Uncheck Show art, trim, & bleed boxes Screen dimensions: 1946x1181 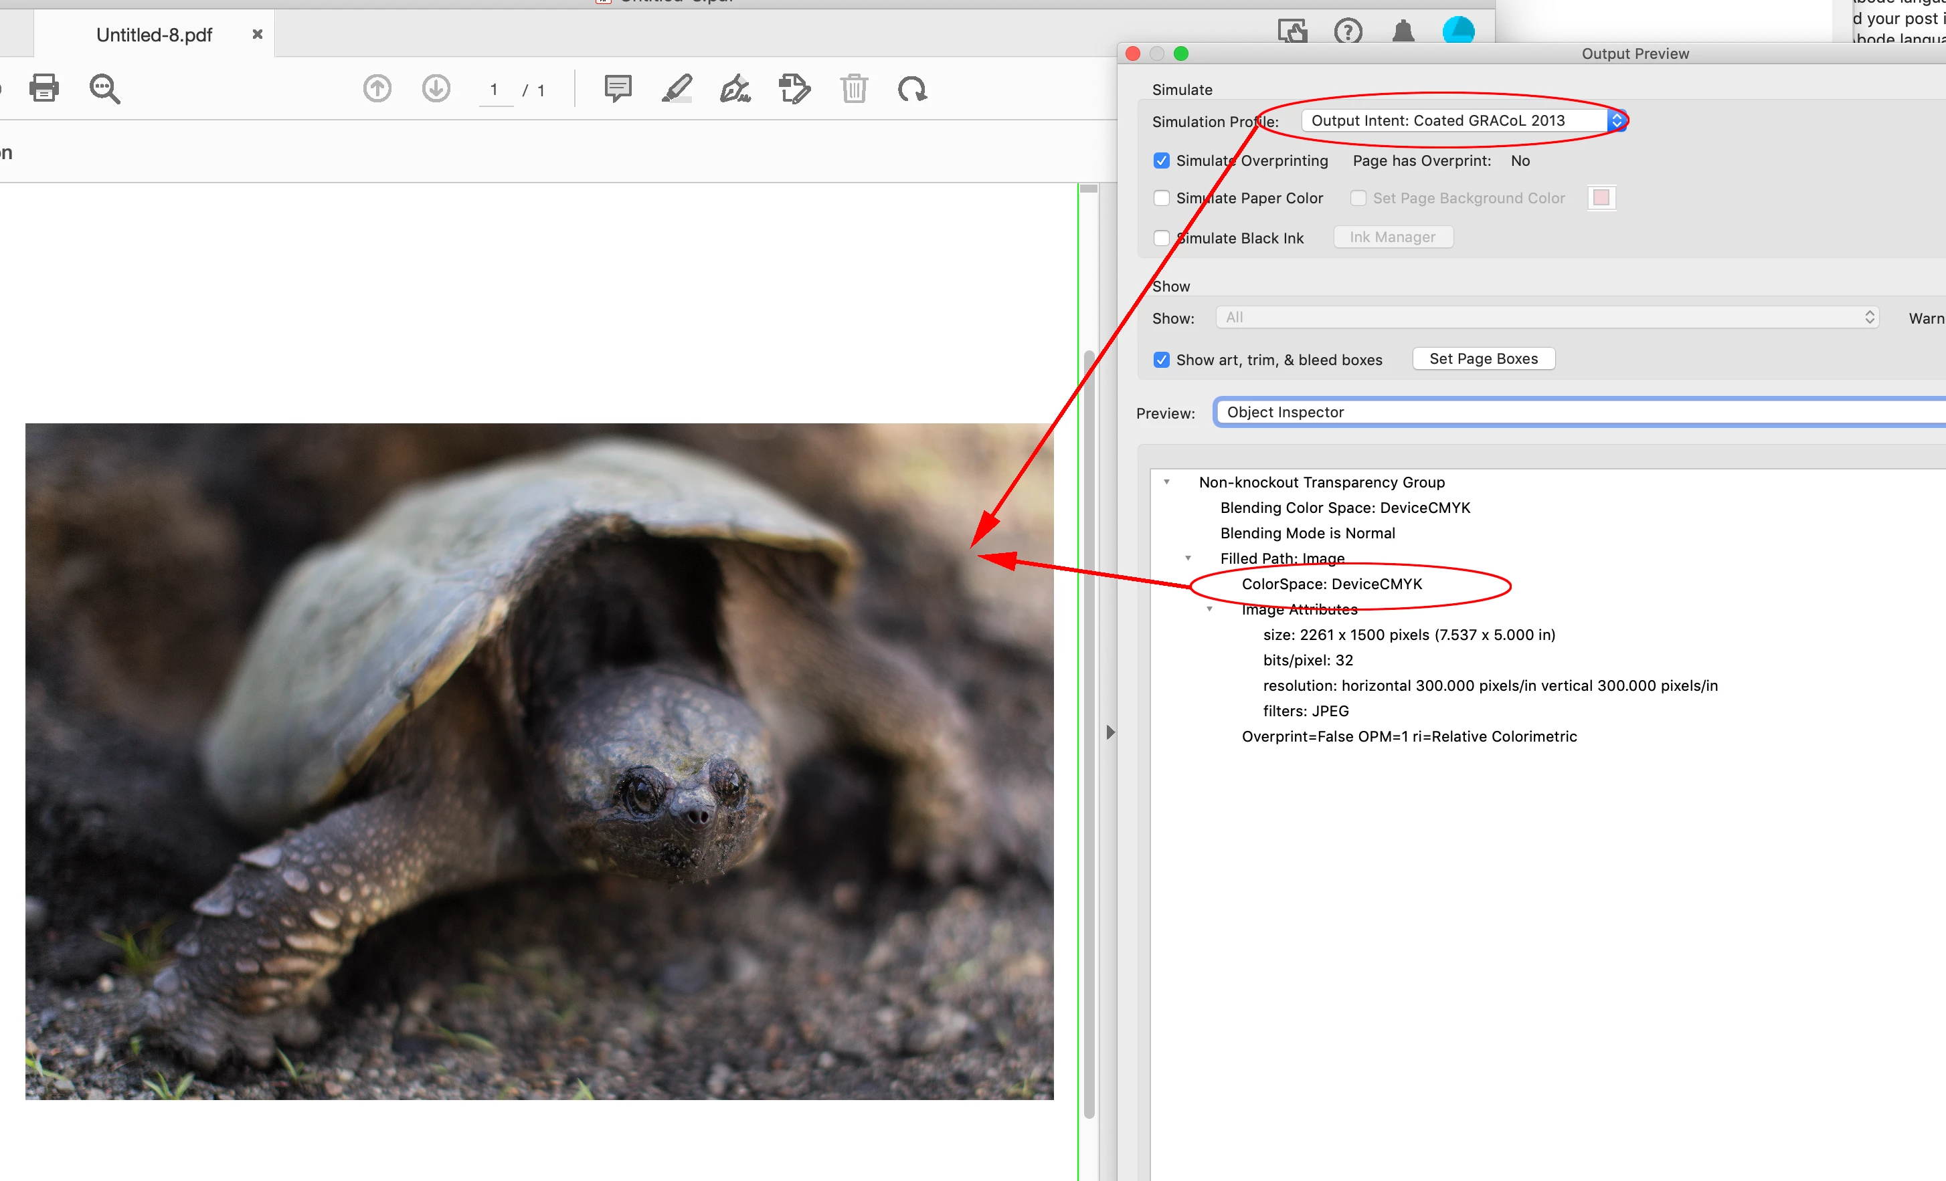coord(1161,360)
